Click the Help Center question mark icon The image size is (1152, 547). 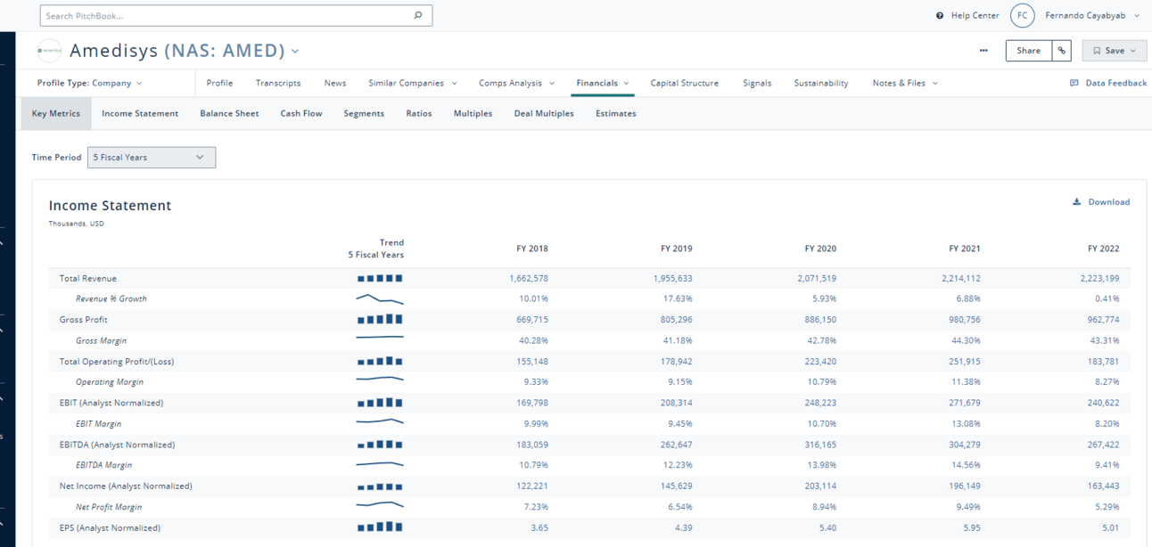click(940, 16)
